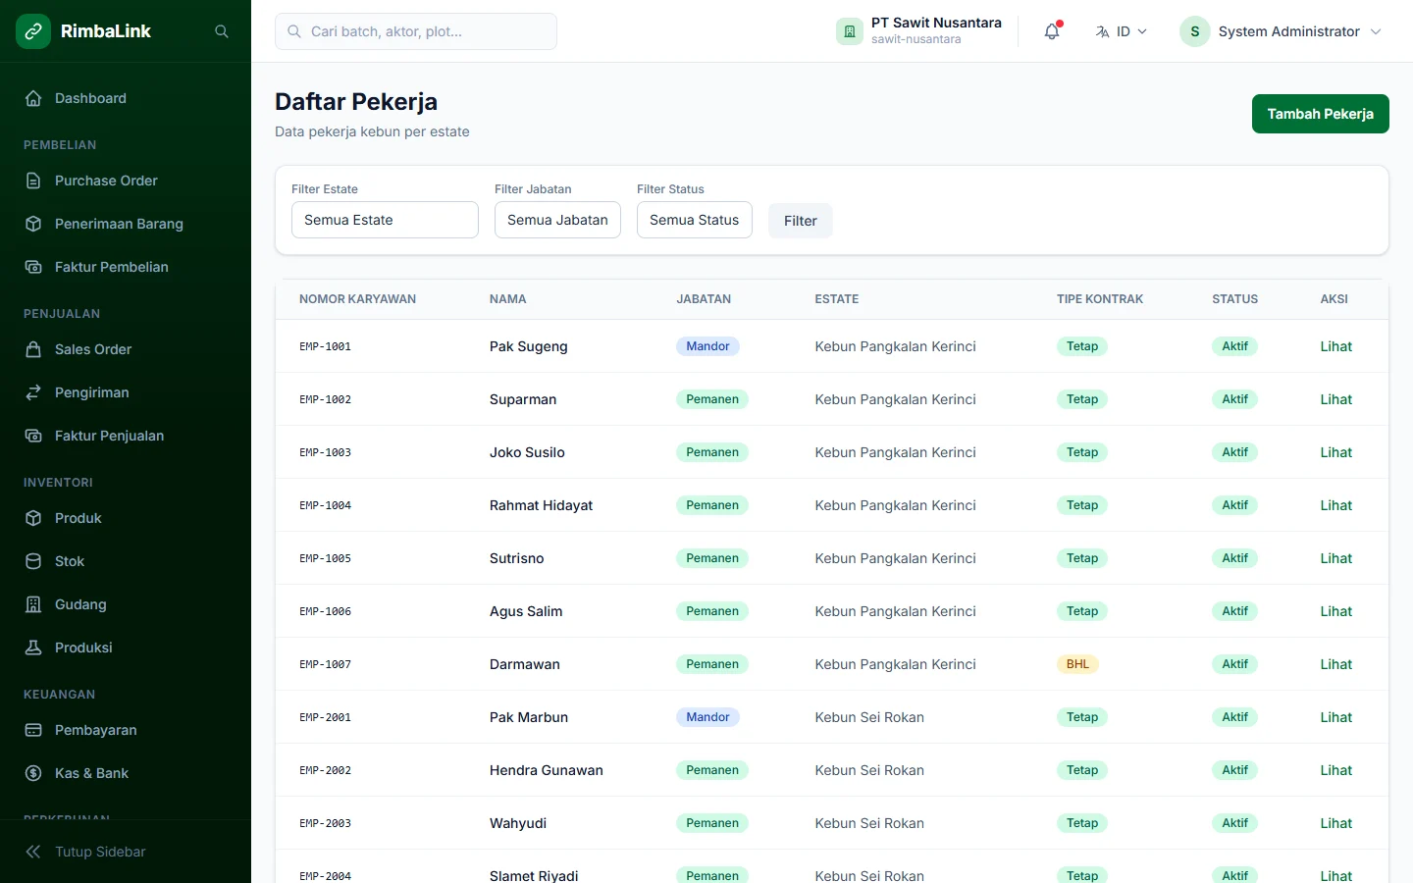Click the Produk cube icon
Image resolution: width=1413 pixels, height=883 pixels.
point(33,518)
